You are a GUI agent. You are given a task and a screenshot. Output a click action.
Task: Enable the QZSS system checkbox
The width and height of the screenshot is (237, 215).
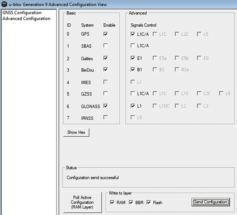(x=106, y=93)
